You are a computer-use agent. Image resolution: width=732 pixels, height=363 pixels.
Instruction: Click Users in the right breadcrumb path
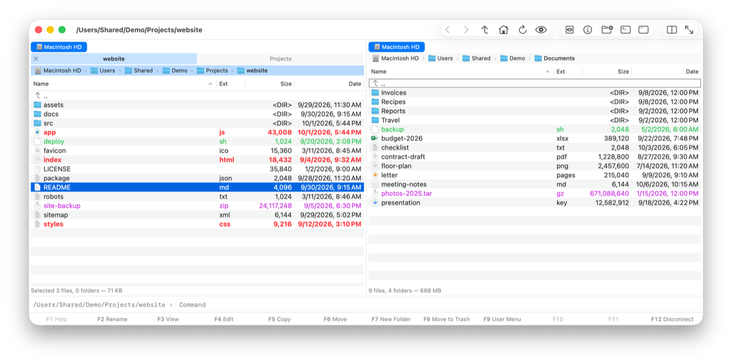[441, 58]
